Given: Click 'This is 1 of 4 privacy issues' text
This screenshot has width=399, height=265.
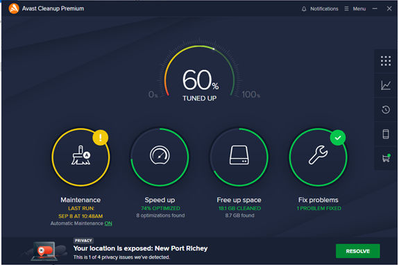Looking at the screenshot, I should (121, 257).
